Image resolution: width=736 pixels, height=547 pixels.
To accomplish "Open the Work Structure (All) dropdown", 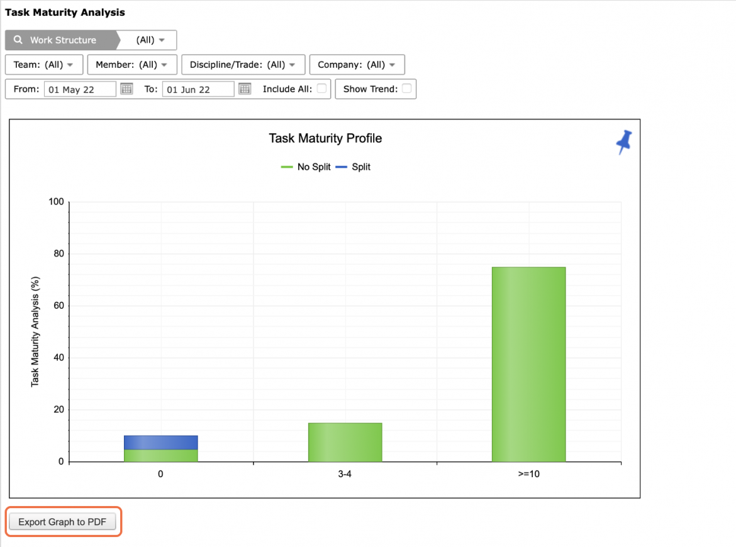I will 149,40.
